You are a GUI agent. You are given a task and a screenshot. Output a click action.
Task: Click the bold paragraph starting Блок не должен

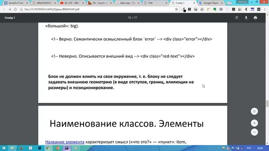[121, 82]
